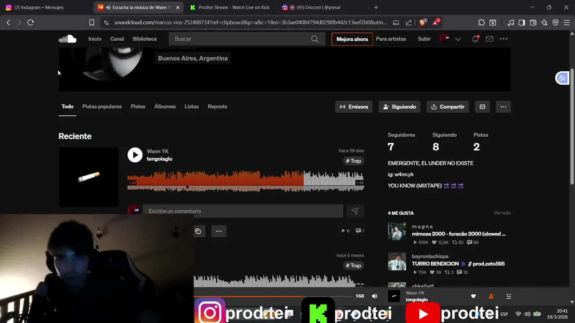
Task: Open Leo AI sparkle icon
Action: click(544, 22)
